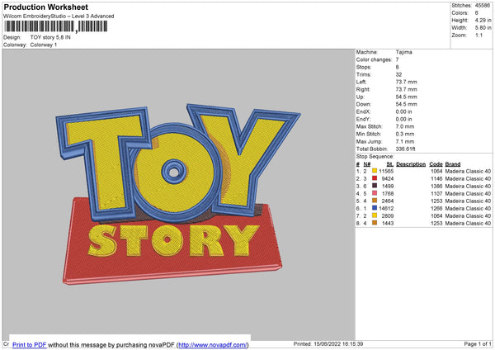The height and width of the screenshot is (350, 495).
Task: Click the Width value '5.80 in'
Action: [x=483, y=28]
